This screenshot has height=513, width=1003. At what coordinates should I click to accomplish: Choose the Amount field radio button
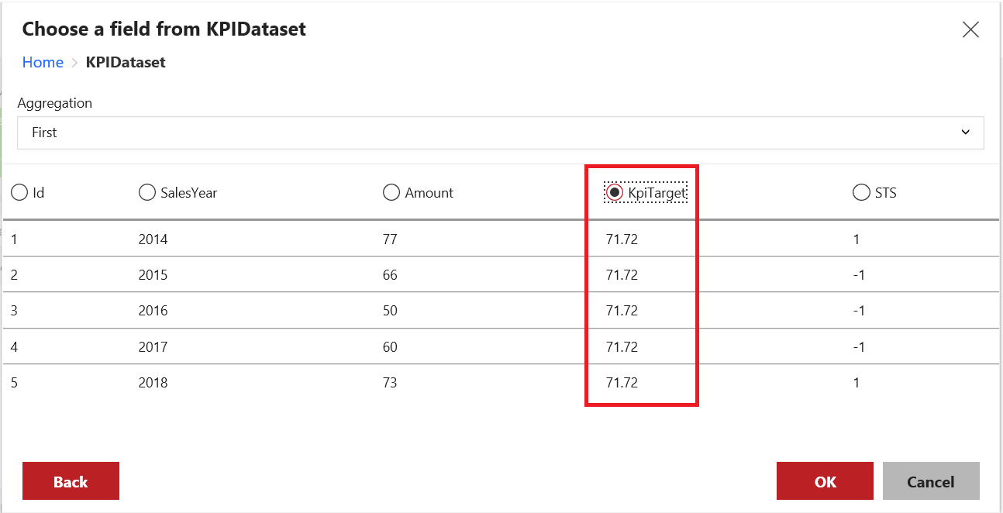tap(391, 193)
